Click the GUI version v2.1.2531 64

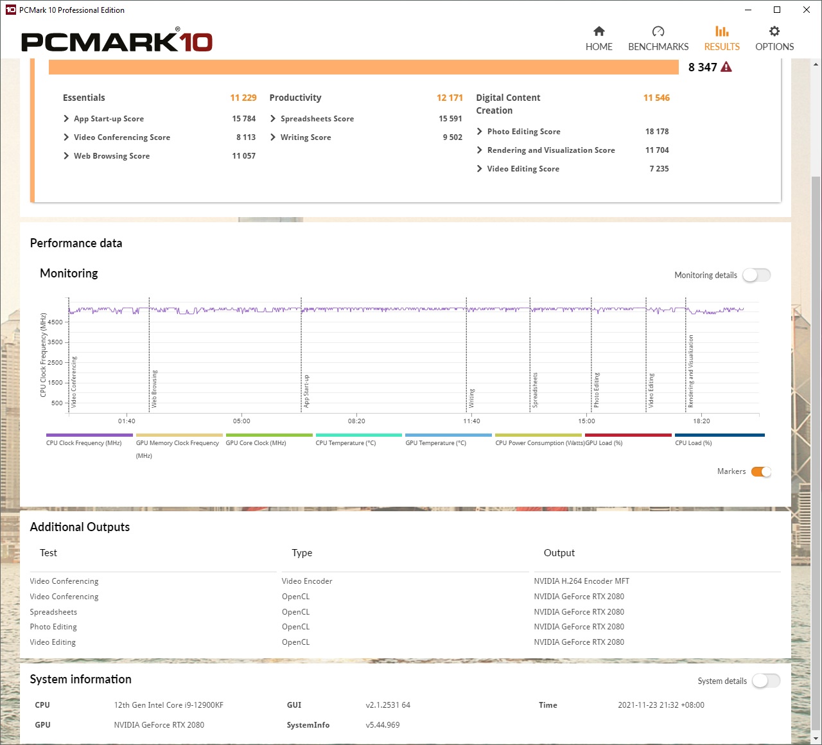click(x=388, y=705)
